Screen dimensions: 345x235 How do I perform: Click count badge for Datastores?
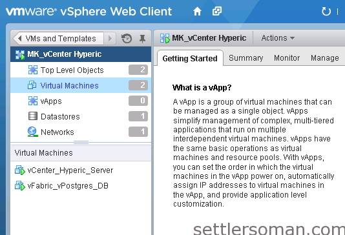(x=138, y=116)
